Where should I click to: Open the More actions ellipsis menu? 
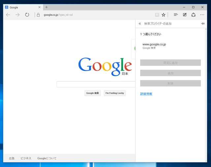(x=202, y=15)
